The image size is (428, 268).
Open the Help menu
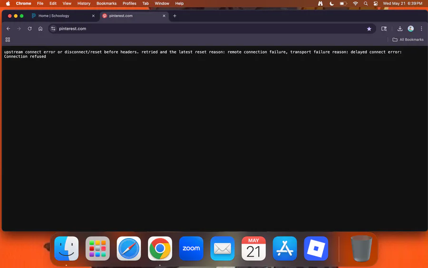pos(179,3)
